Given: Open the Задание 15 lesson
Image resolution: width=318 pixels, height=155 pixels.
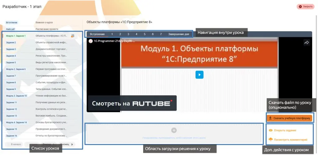Looking at the screenshot, I should 11,129.
